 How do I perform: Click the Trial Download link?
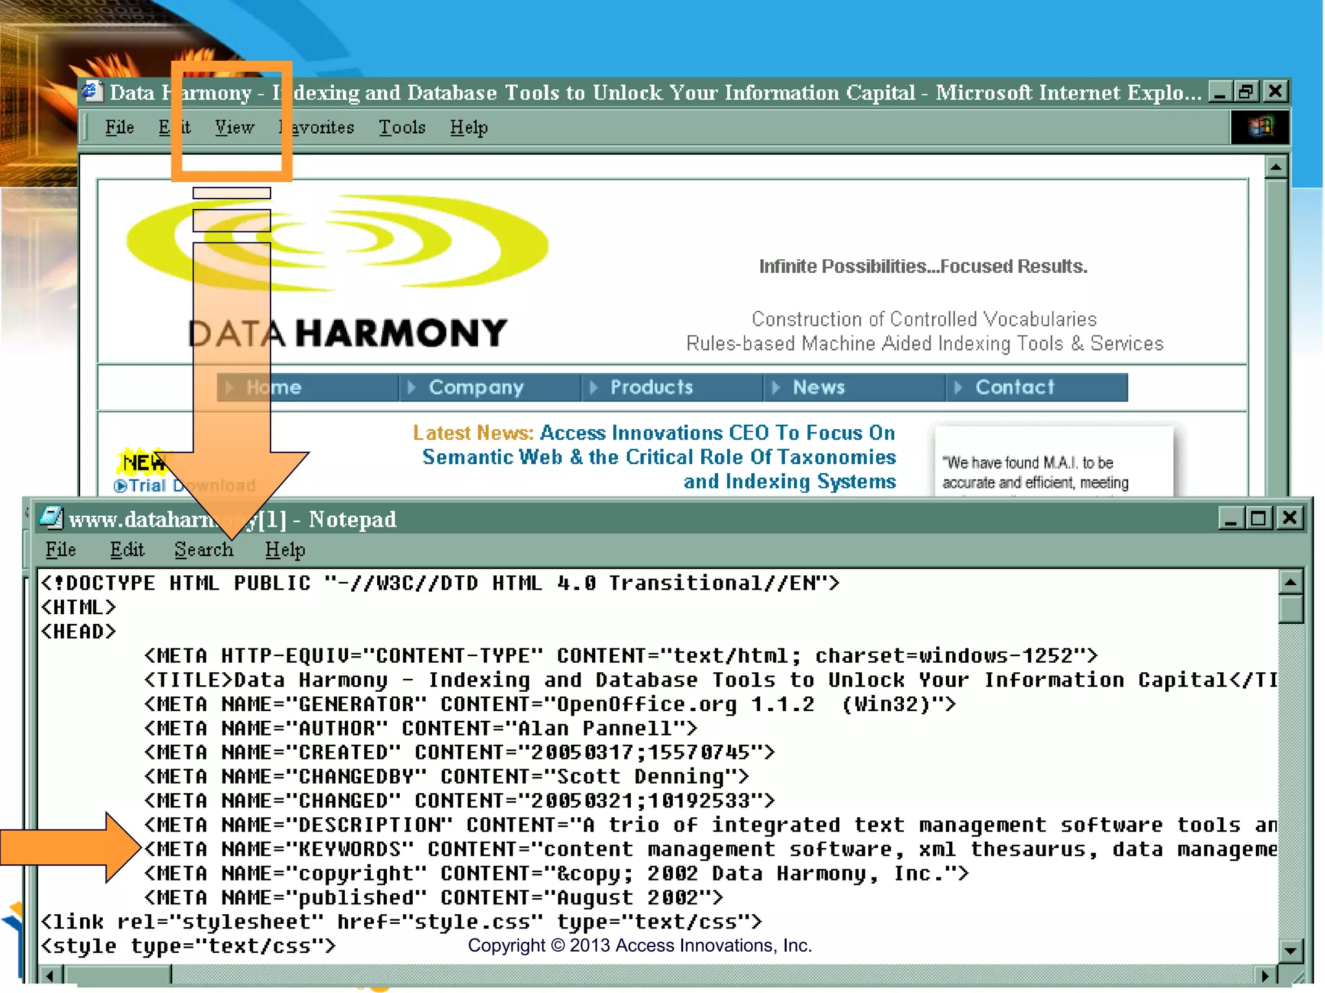pyautogui.click(x=185, y=486)
